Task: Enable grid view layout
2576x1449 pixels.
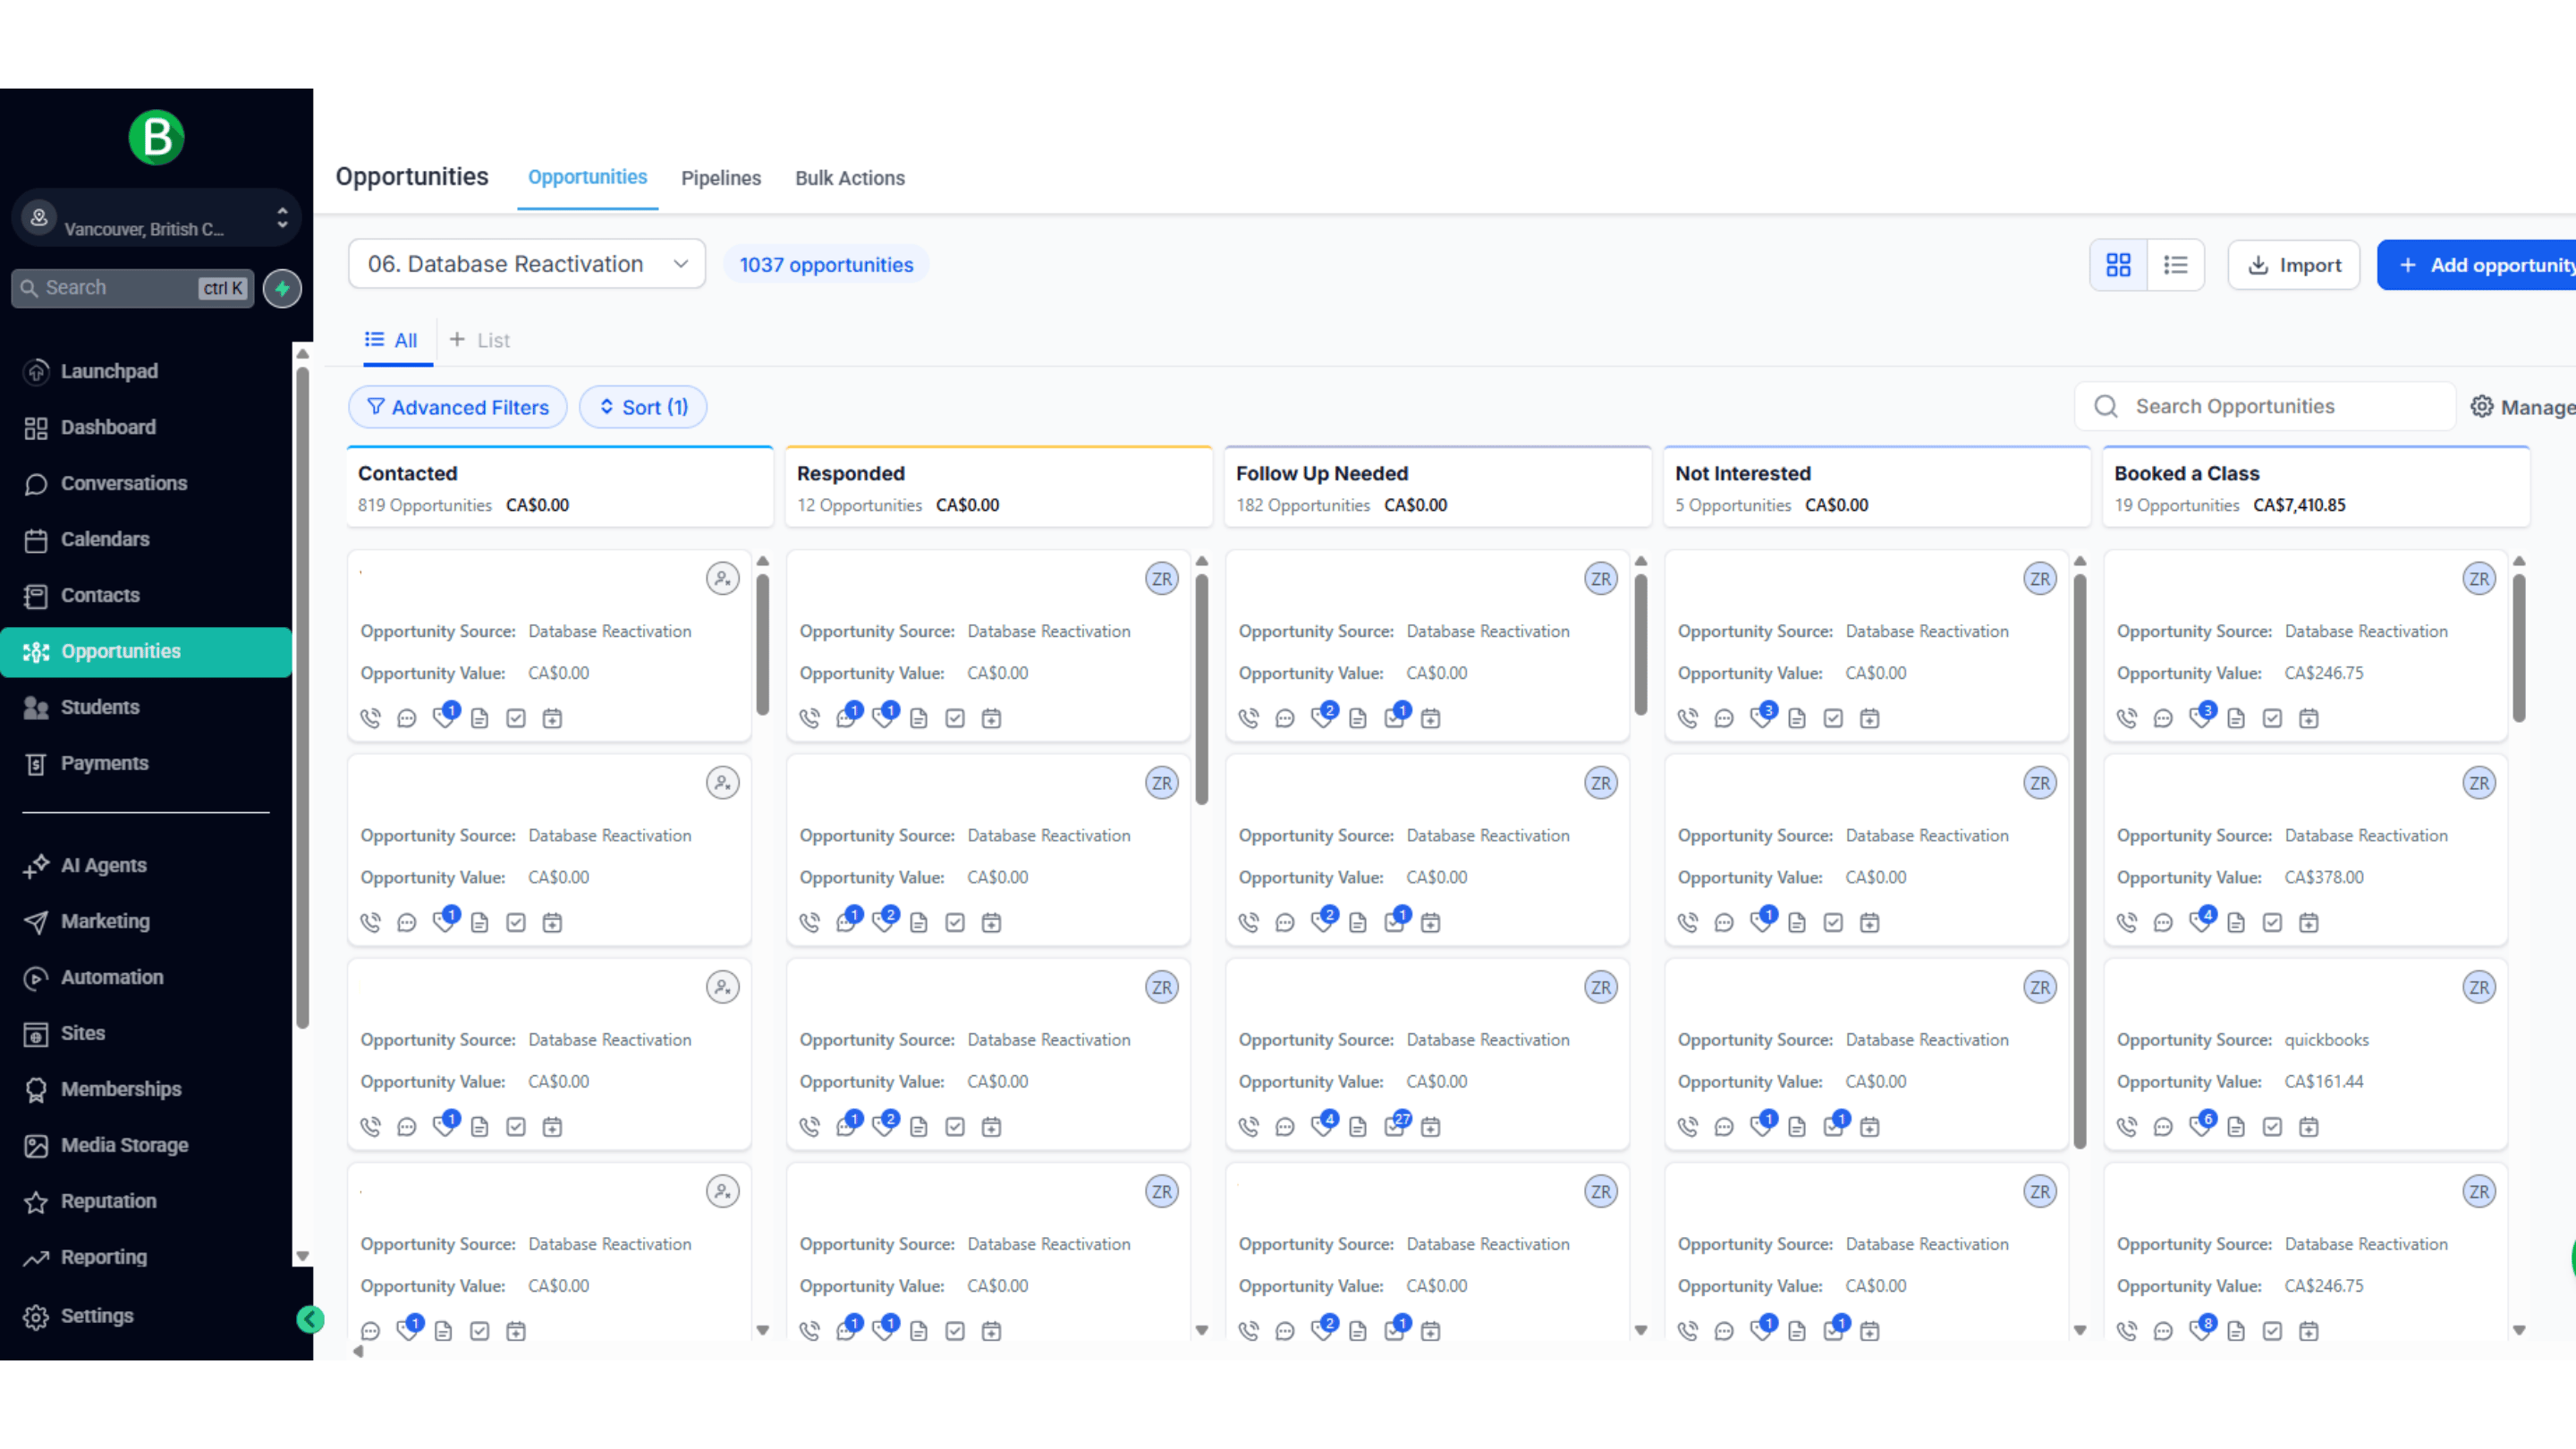Action: point(2118,264)
